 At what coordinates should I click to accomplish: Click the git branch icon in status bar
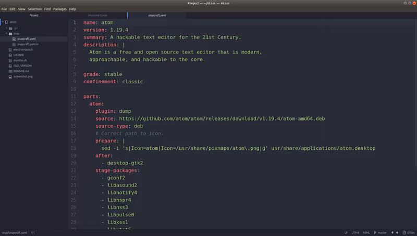pos(375,233)
